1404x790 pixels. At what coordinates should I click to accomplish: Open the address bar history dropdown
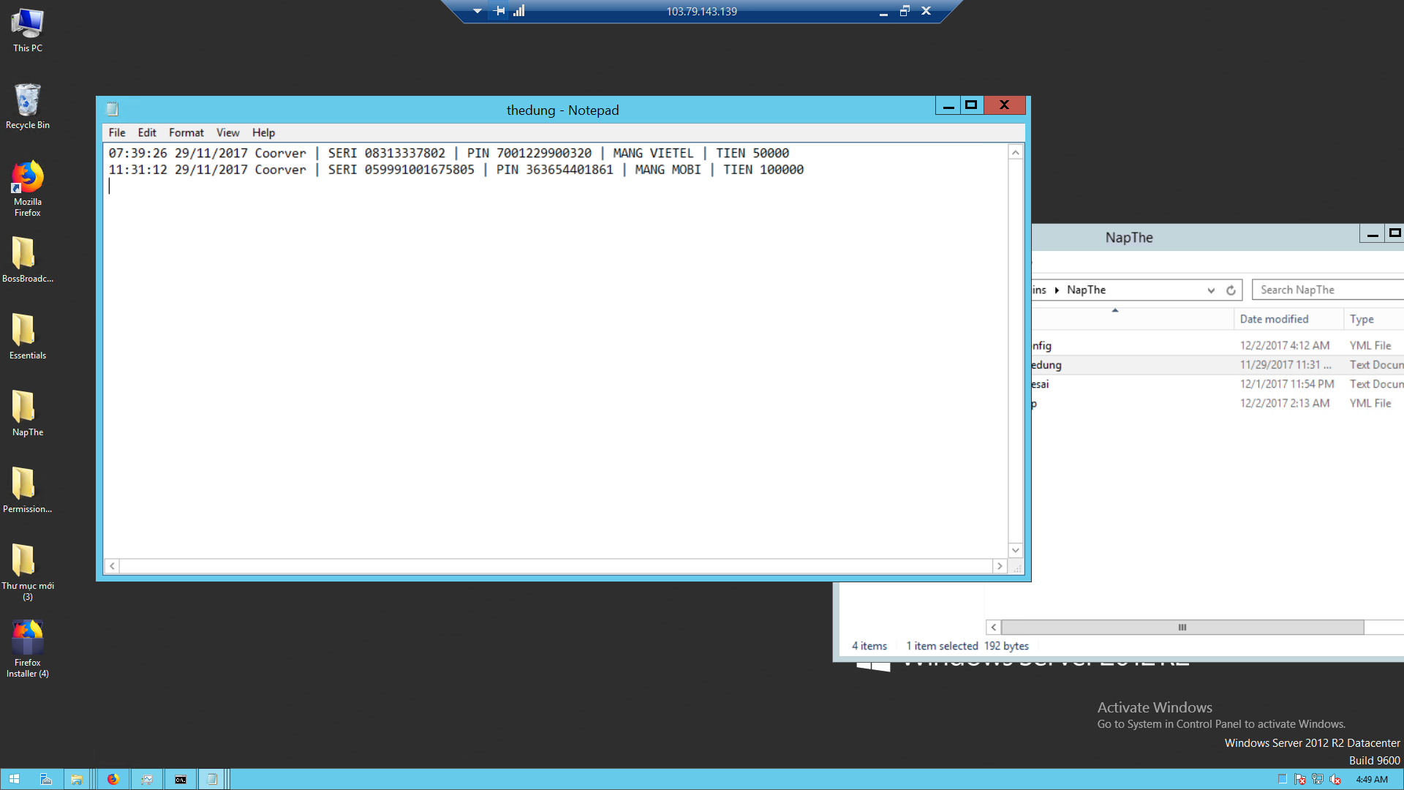coord(1211,290)
